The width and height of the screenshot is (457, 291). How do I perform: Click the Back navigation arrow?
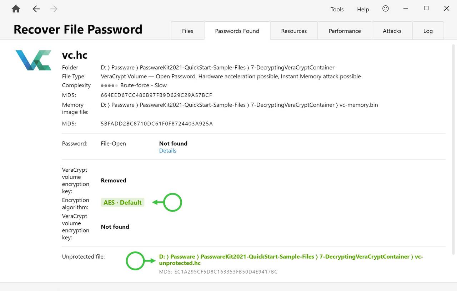tap(36, 9)
